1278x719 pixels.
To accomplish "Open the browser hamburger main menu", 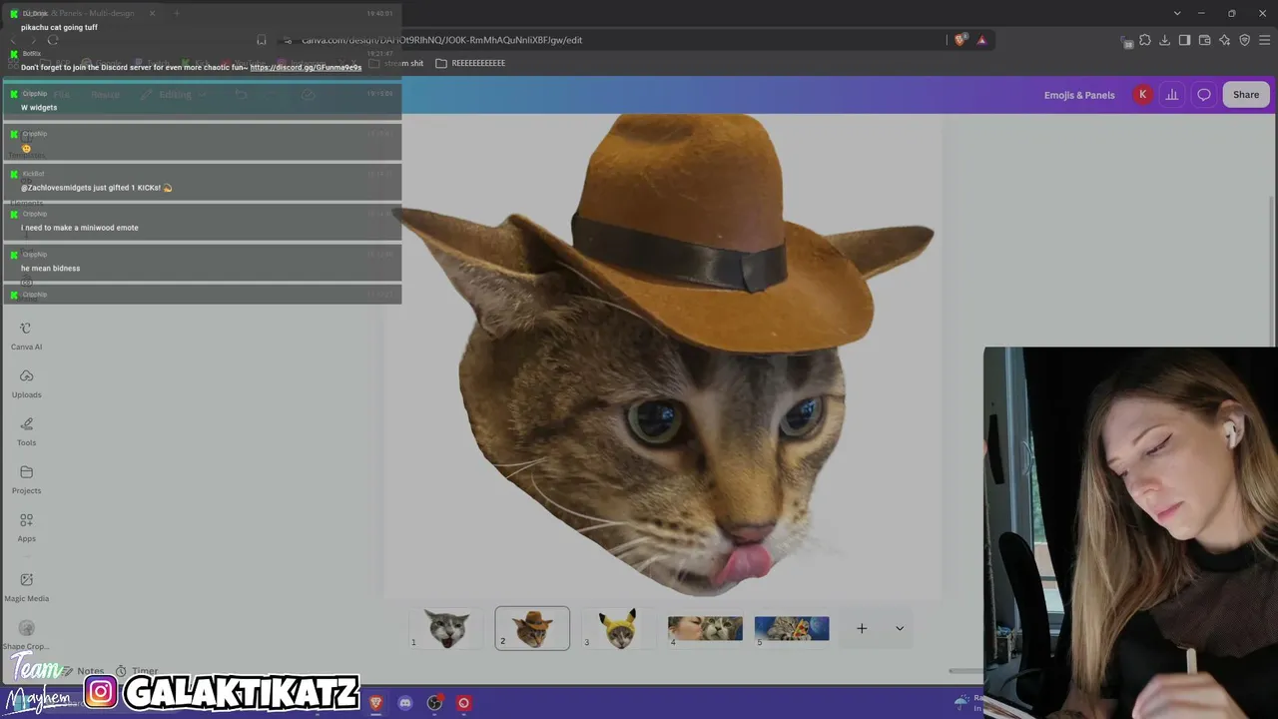I will (x=1265, y=40).
